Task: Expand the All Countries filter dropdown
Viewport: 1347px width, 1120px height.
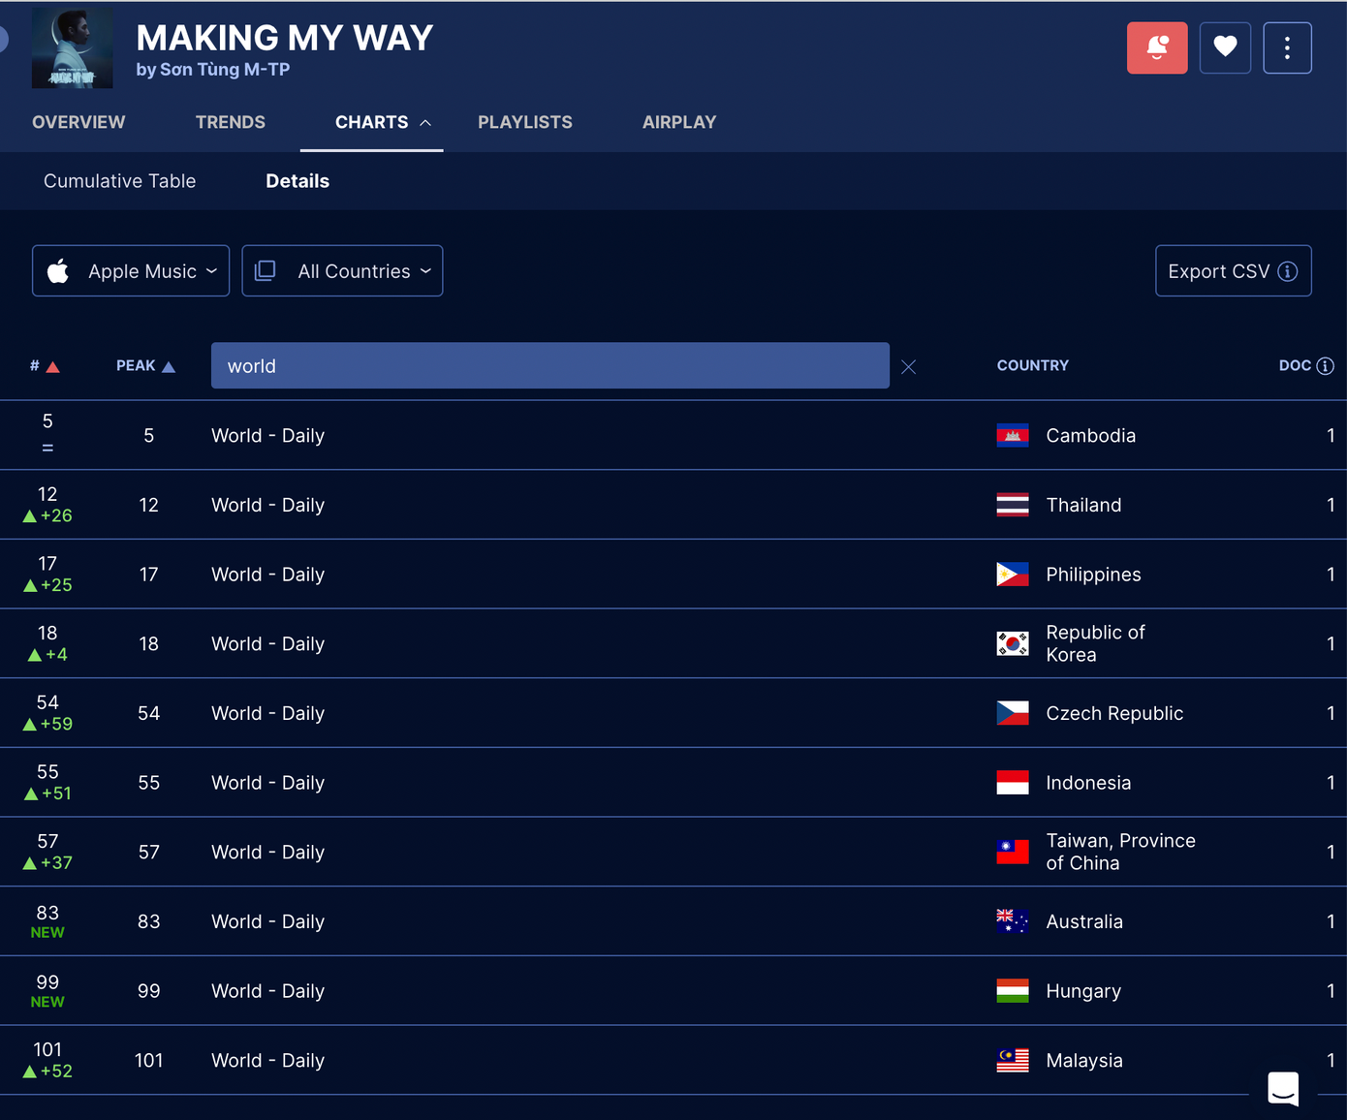Action: [342, 271]
